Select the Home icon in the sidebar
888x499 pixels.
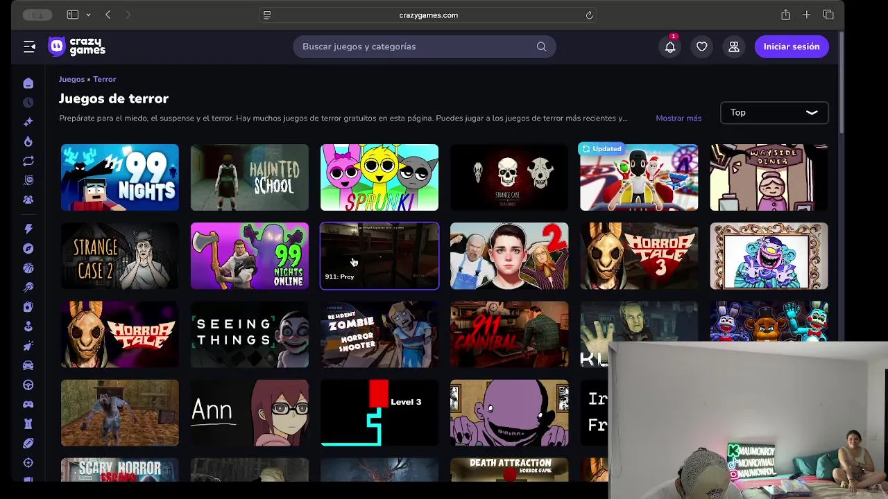[x=28, y=83]
